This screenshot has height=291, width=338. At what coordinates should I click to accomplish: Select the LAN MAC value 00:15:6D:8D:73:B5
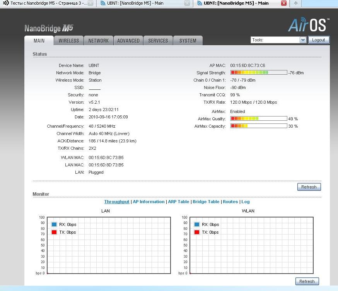coord(106,165)
